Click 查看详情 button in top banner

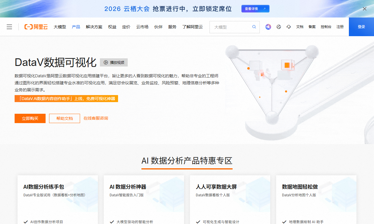(255, 9)
